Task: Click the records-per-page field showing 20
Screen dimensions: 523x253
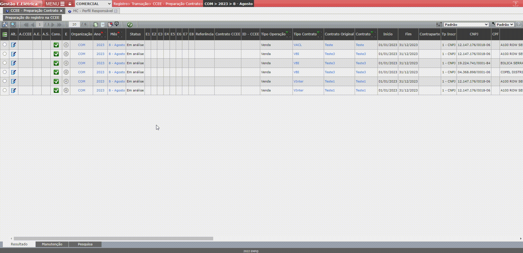Action: click(x=74, y=25)
